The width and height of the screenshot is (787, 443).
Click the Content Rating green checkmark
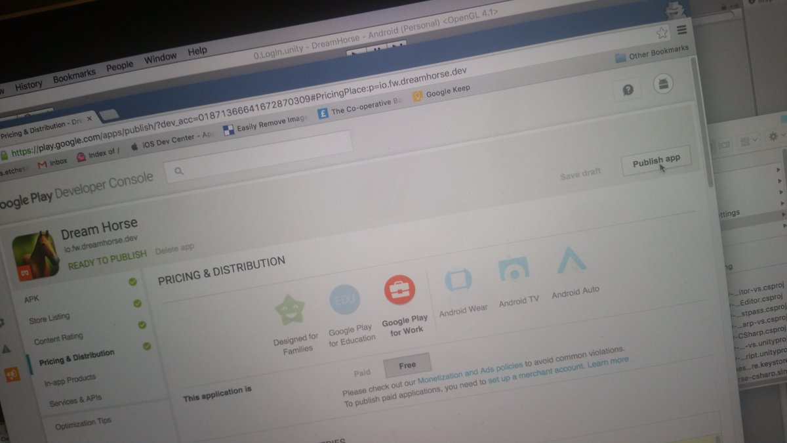point(142,324)
